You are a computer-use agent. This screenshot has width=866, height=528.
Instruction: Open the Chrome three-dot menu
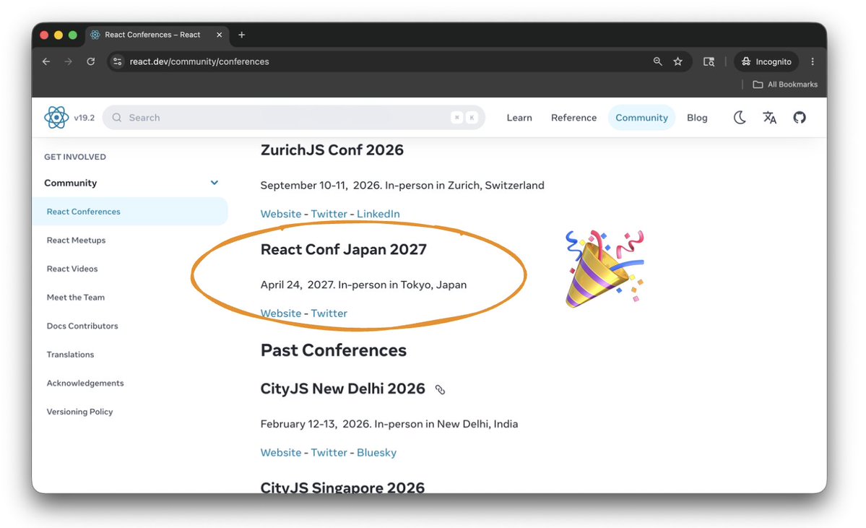tap(813, 61)
